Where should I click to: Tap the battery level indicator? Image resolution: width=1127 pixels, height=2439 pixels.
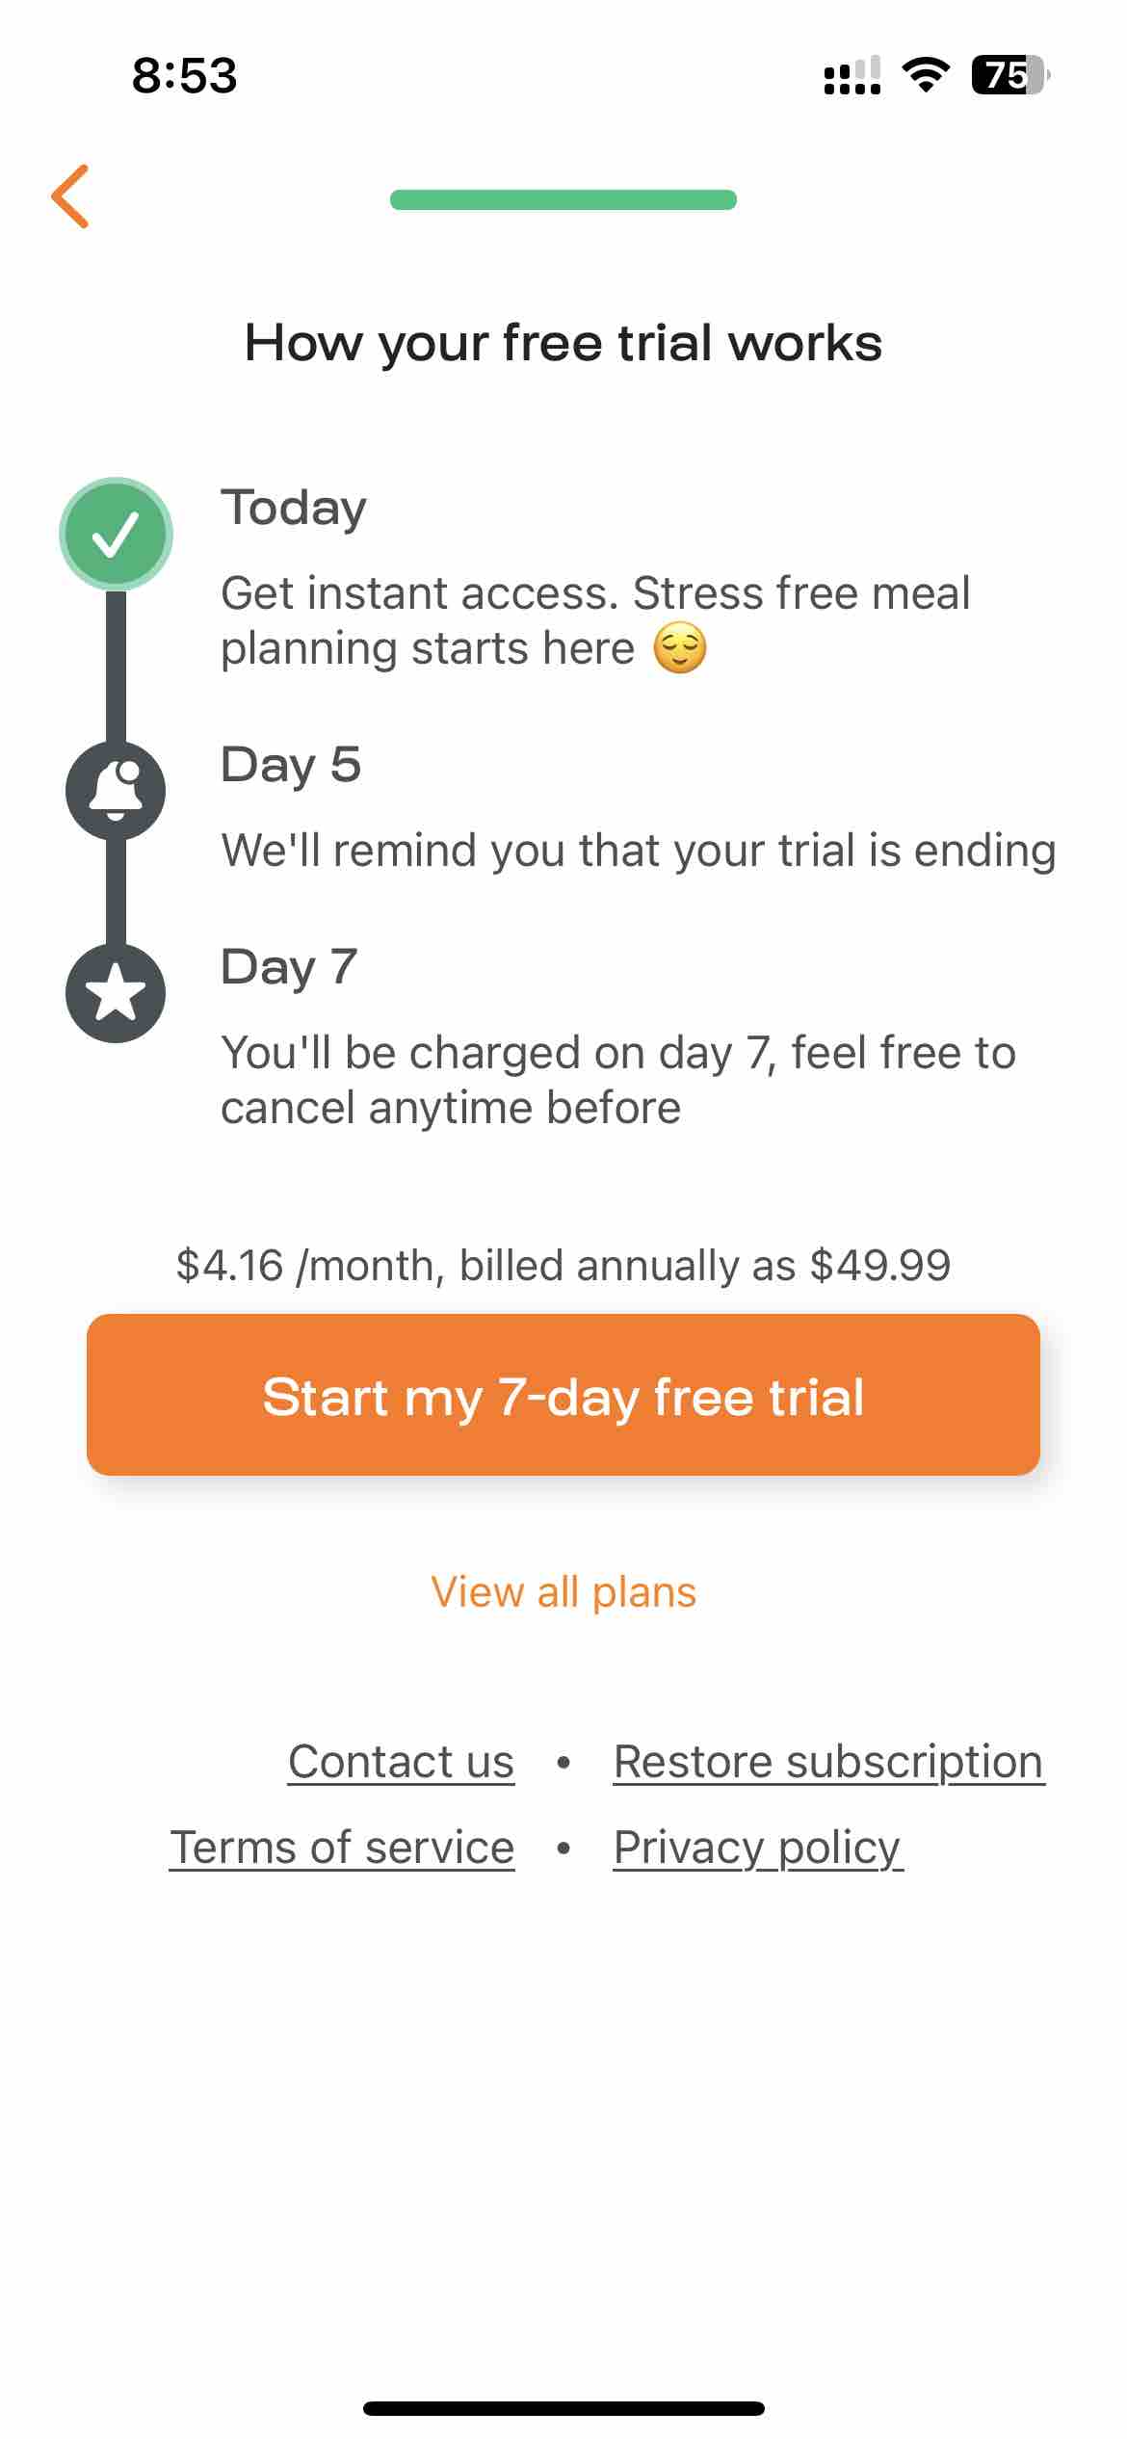pyautogui.click(x=1009, y=74)
